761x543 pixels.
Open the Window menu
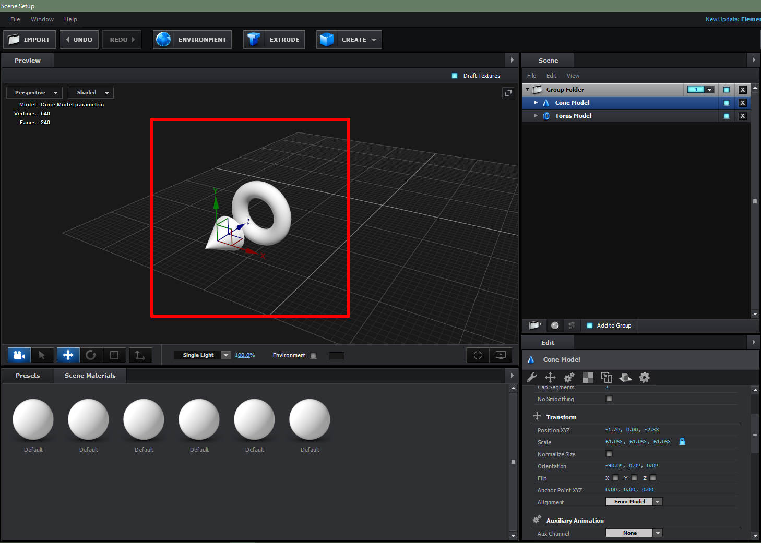[x=42, y=19]
